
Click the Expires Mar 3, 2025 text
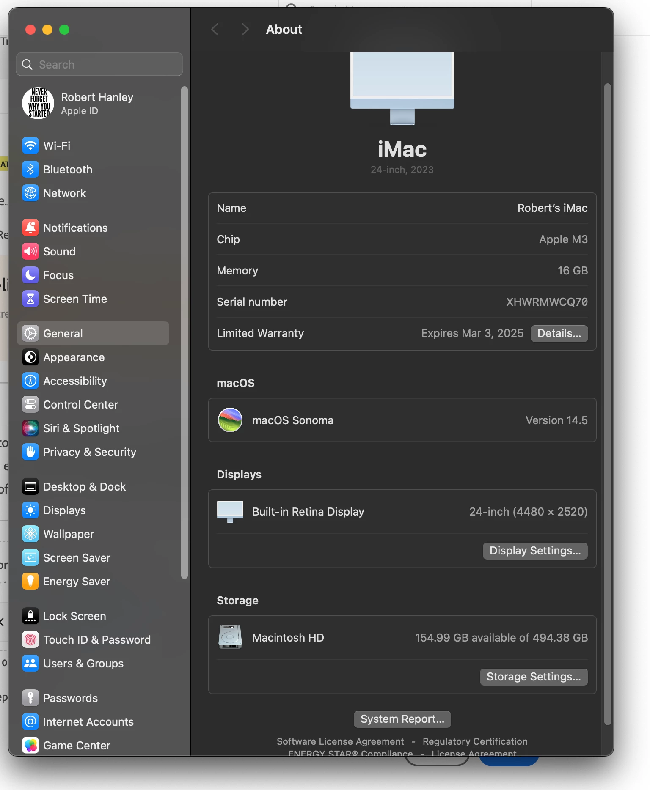tap(472, 333)
